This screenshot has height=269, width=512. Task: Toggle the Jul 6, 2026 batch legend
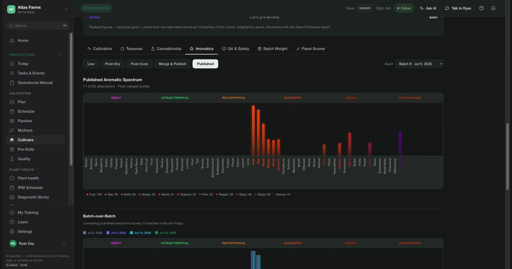click(x=93, y=233)
